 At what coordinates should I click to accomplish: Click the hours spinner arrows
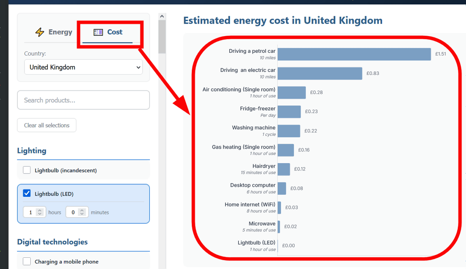click(40, 212)
